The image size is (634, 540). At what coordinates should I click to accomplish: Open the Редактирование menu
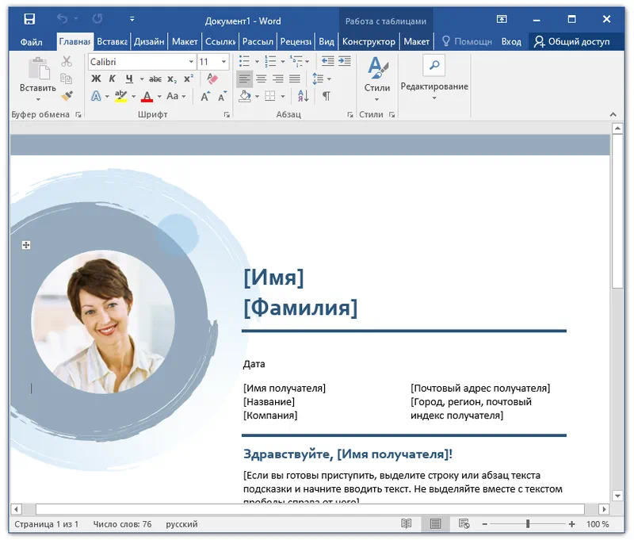click(x=434, y=79)
